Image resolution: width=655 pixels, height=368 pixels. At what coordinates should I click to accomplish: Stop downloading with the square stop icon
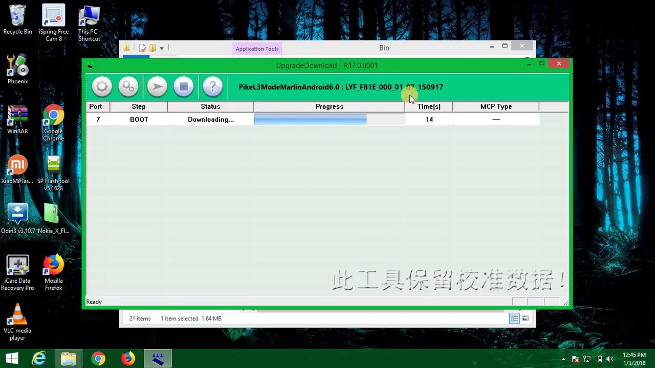pos(184,87)
